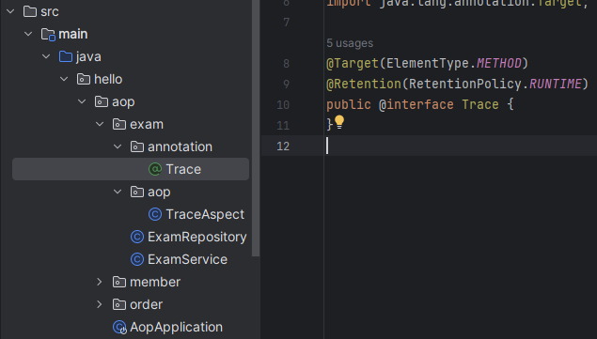Click the project tree vertical scrollbar
Image resolution: width=597 pixels, height=339 pixels.
click(x=256, y=128)
